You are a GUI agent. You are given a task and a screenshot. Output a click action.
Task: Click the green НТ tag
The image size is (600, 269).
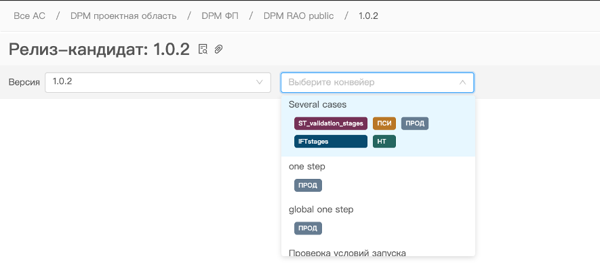tap(384, 141)
